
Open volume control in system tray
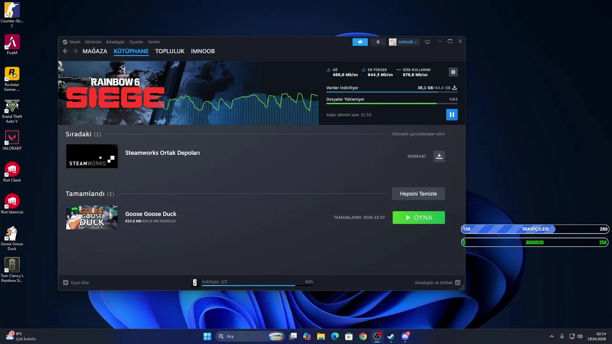[x=579, y=336]
